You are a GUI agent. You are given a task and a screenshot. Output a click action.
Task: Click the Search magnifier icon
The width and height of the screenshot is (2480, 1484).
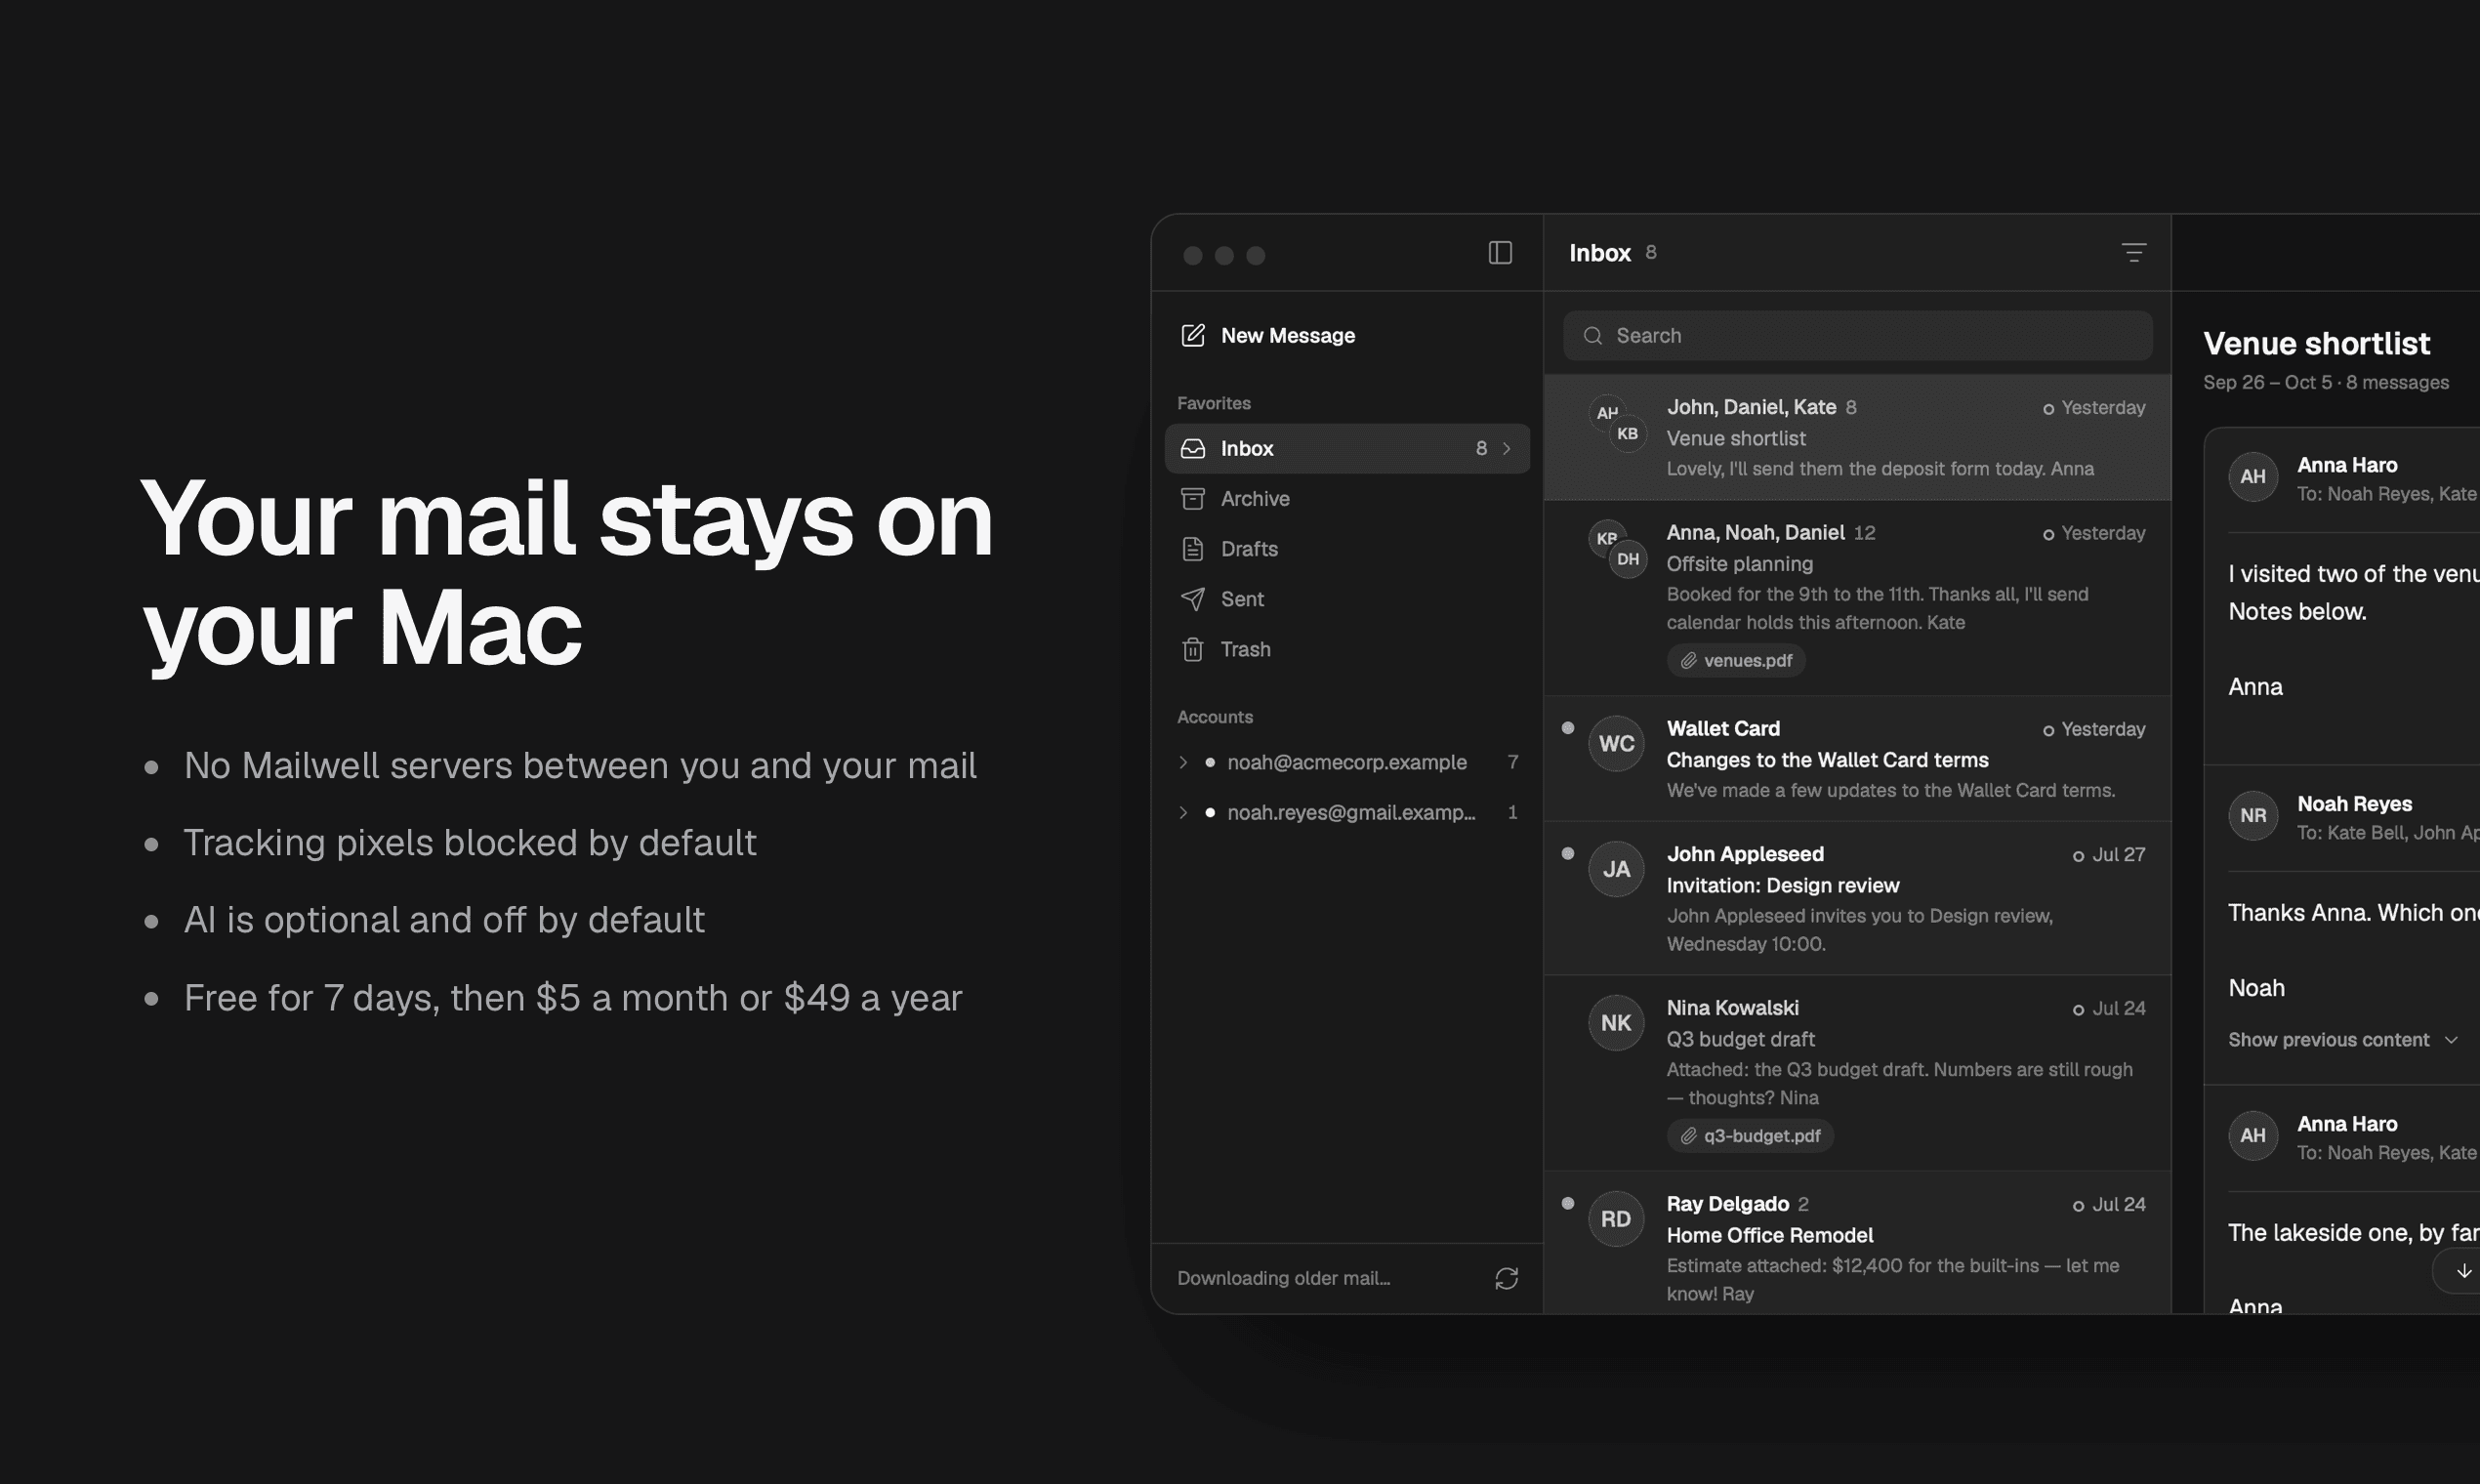pyautogui.click(x=1592, y=336)
